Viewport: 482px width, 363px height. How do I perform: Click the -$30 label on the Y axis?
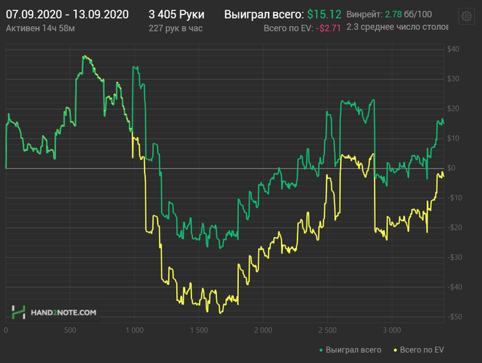click(x=454, y=257)
